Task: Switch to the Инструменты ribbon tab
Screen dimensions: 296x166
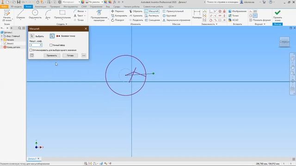Action: click(x=71, y=6)
